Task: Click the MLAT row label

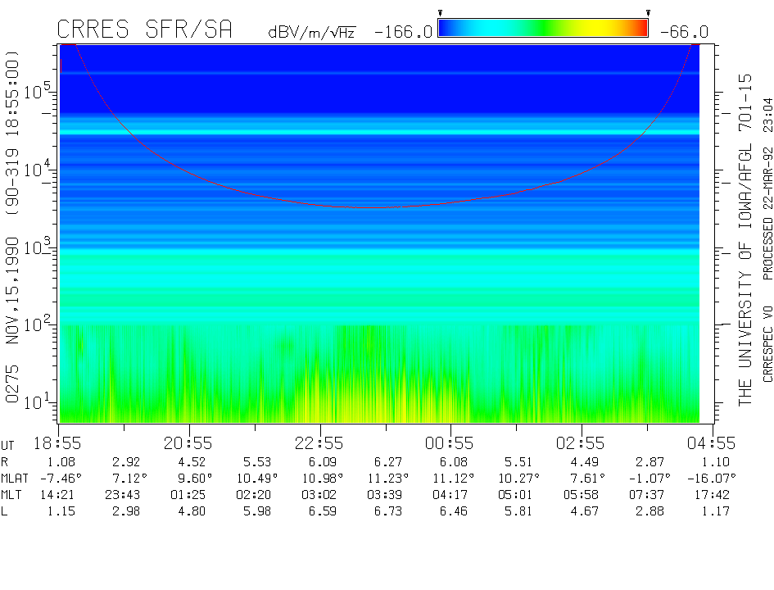Action: [x=16, y=479]
